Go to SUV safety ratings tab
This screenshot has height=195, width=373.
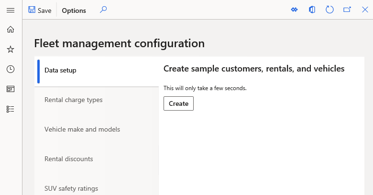71,188
